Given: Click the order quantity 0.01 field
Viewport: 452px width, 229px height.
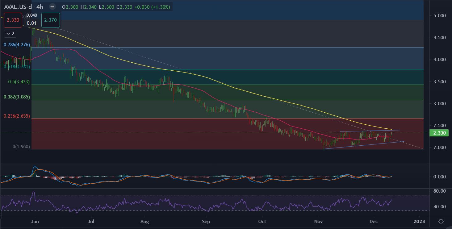Looking at the screenshot, I should click(31, 23).
